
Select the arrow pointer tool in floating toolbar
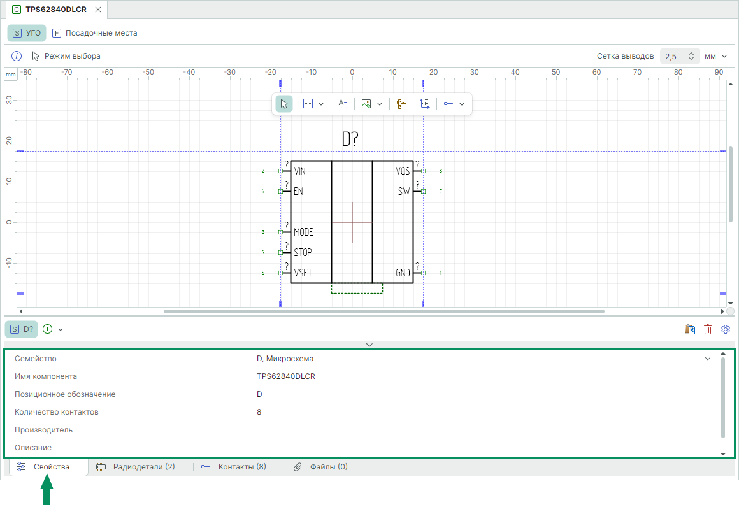point(284,104)
